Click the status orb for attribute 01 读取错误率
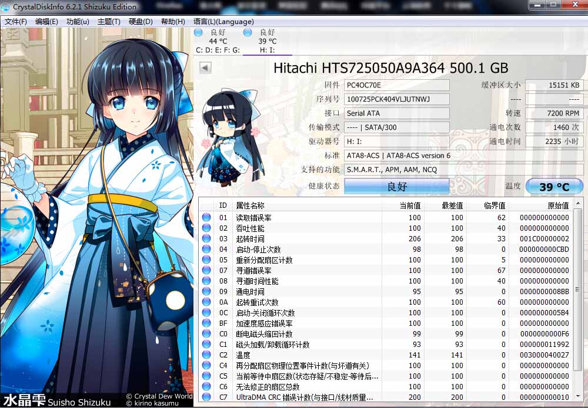 206,218
